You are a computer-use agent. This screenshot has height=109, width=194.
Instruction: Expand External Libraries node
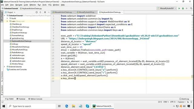5,67
